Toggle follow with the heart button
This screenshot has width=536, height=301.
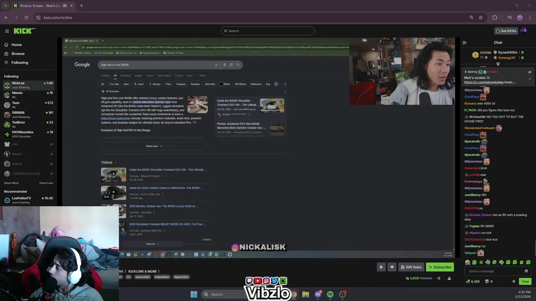tap(392, 267)
